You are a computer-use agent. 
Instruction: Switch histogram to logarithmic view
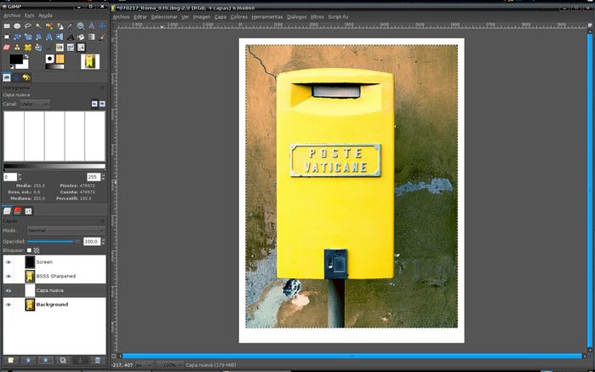(102, 104)
